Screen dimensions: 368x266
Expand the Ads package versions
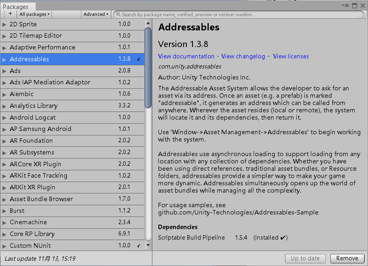pyautogui.click(x=4, y=71)
